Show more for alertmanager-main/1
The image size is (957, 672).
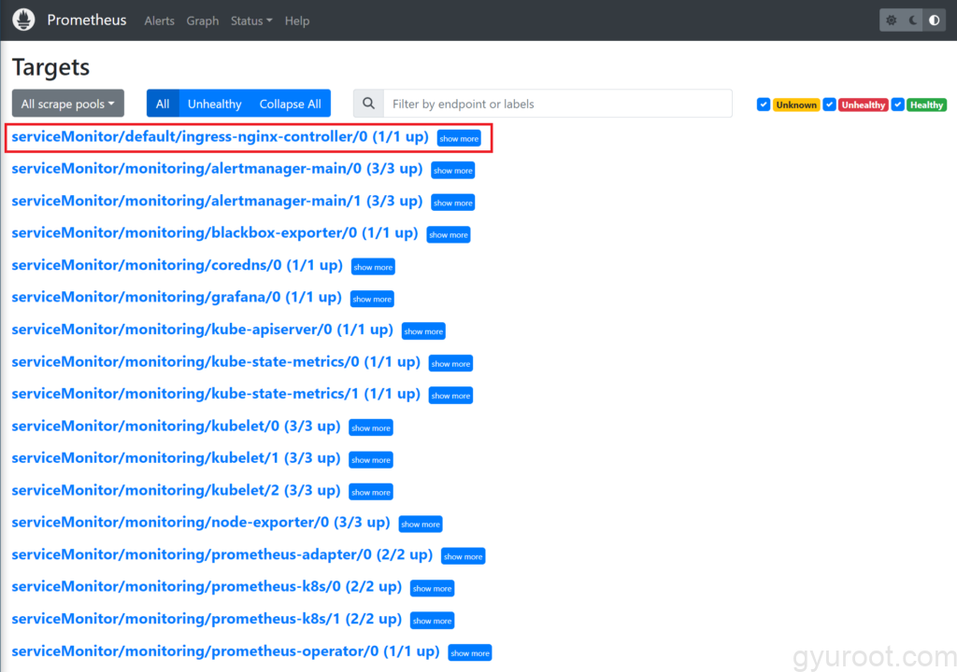pos(453,203)
